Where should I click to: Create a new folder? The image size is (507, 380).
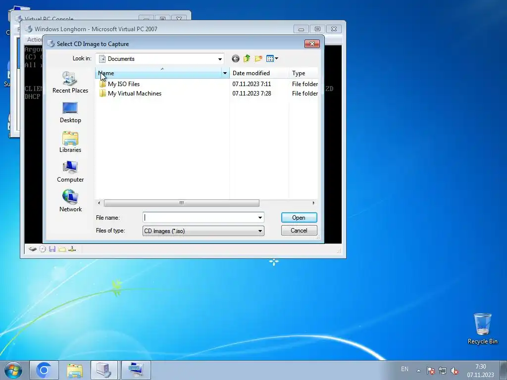pyautogui.click(x=258, y=58)
